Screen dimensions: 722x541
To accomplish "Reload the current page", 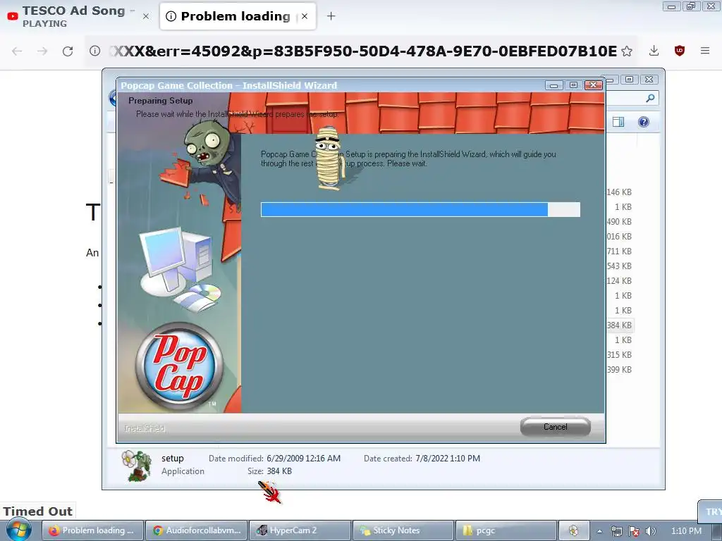I will click(68, 51).
